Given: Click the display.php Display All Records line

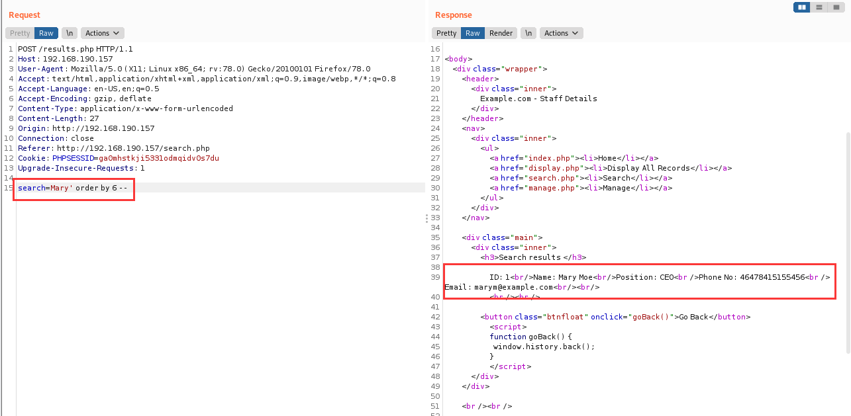Looking at the screenshot, I should coord(611,168).
